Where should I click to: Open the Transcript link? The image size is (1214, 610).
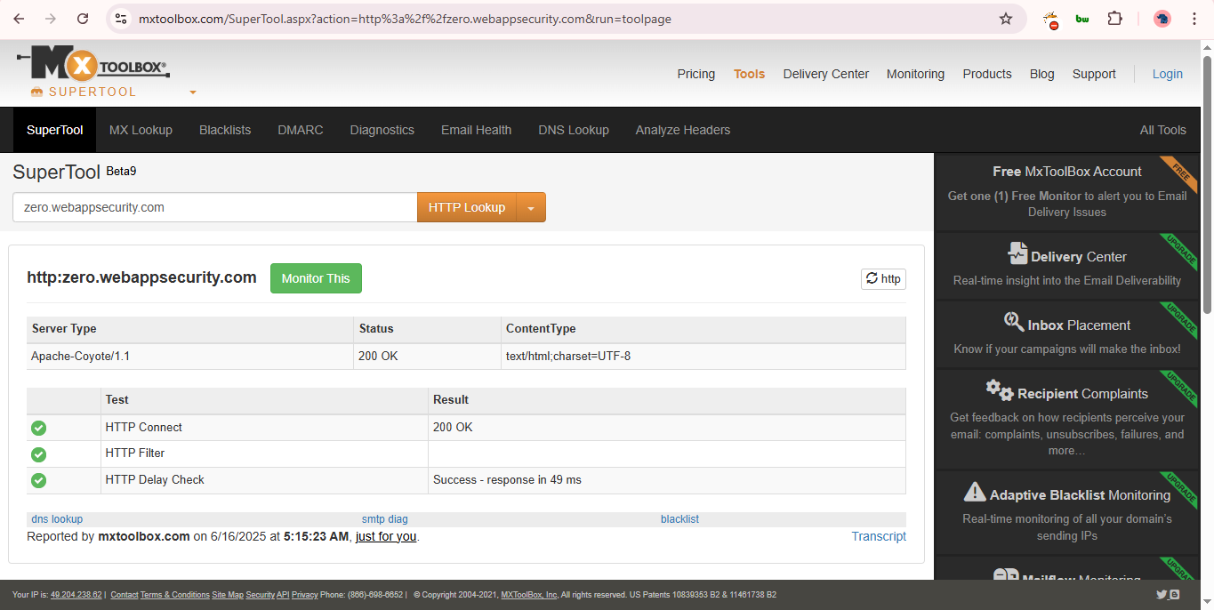pos(879,536)
